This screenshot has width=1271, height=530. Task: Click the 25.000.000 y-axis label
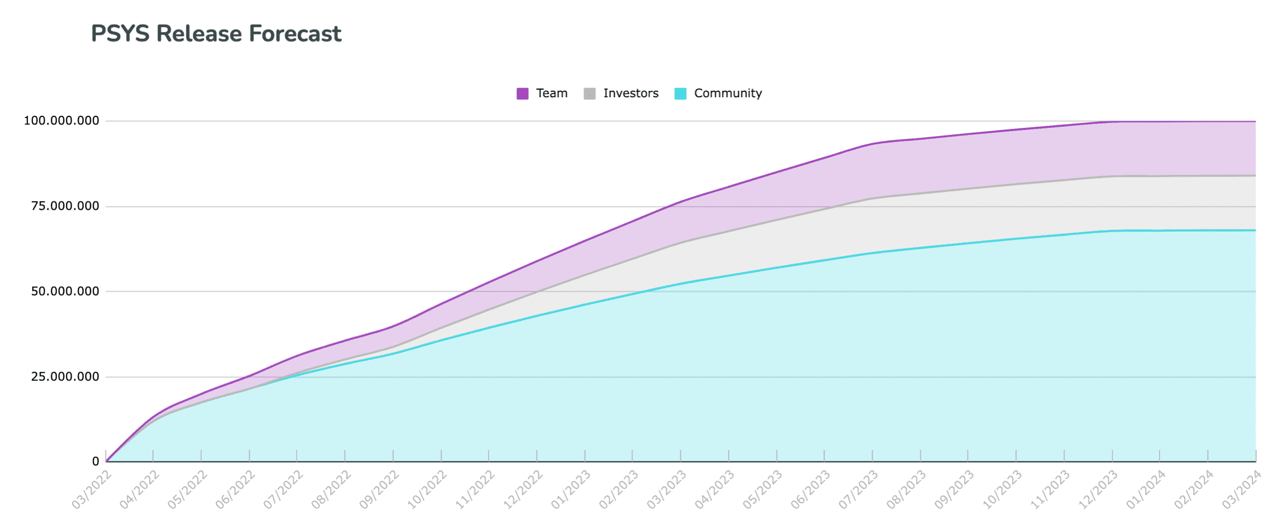point(65,376)
